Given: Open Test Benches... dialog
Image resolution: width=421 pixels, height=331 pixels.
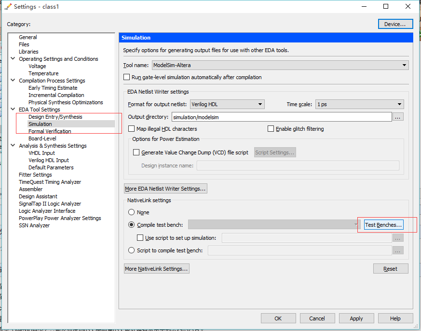Looking at the screenshot, I should [384, 225].
